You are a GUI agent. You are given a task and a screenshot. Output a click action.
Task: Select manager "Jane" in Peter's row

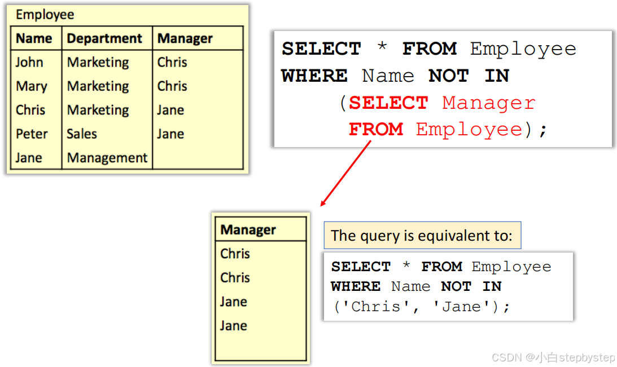tap(171, 134)
